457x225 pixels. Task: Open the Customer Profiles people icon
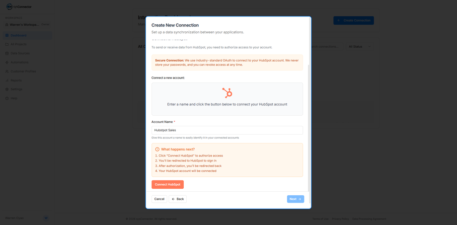[7, 72]
